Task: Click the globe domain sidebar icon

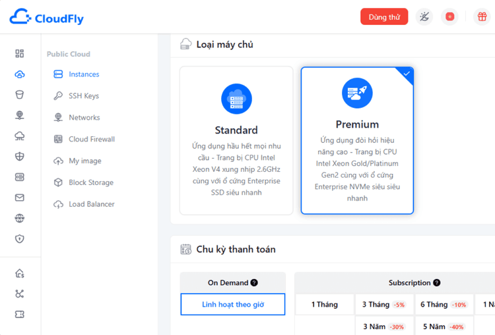Action: 20,218
